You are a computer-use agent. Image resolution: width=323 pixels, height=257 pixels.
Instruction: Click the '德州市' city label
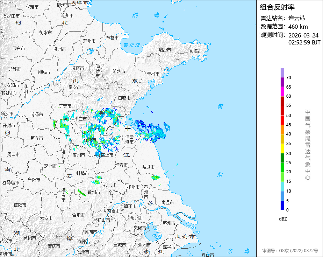59,49
